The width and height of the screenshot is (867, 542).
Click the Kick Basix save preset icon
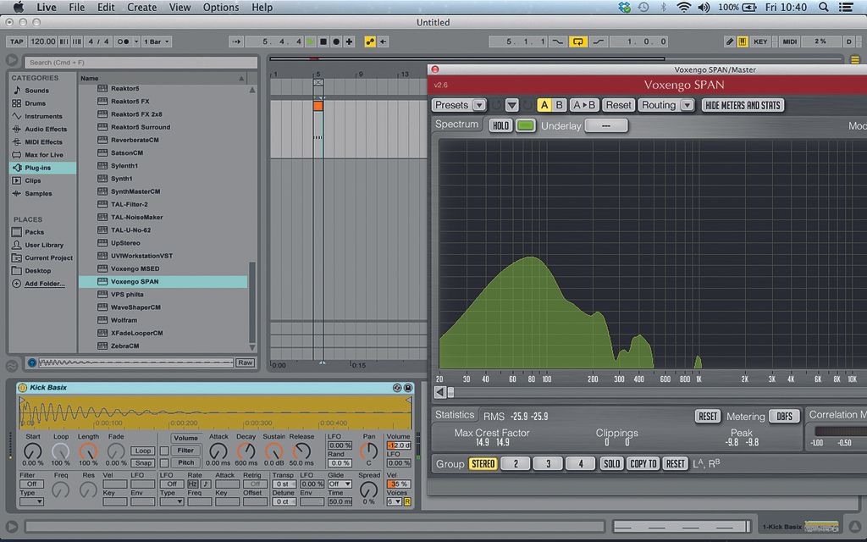coord(407,388)
